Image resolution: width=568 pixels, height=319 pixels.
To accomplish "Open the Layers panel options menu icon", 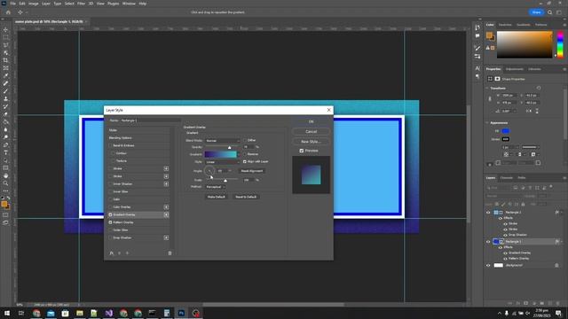I will tap(564, 177).
